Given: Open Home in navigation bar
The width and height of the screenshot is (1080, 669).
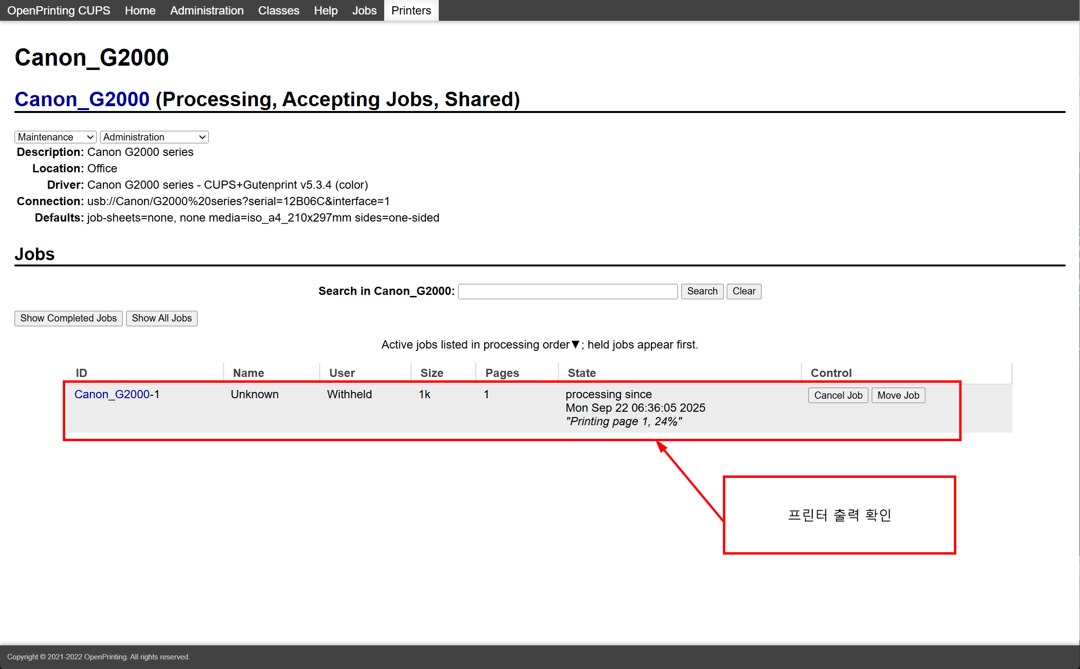Looking at the screenshot, I should pos(140,11).
